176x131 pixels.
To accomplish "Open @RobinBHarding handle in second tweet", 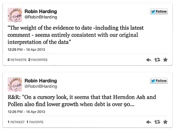I will [41, 86].
